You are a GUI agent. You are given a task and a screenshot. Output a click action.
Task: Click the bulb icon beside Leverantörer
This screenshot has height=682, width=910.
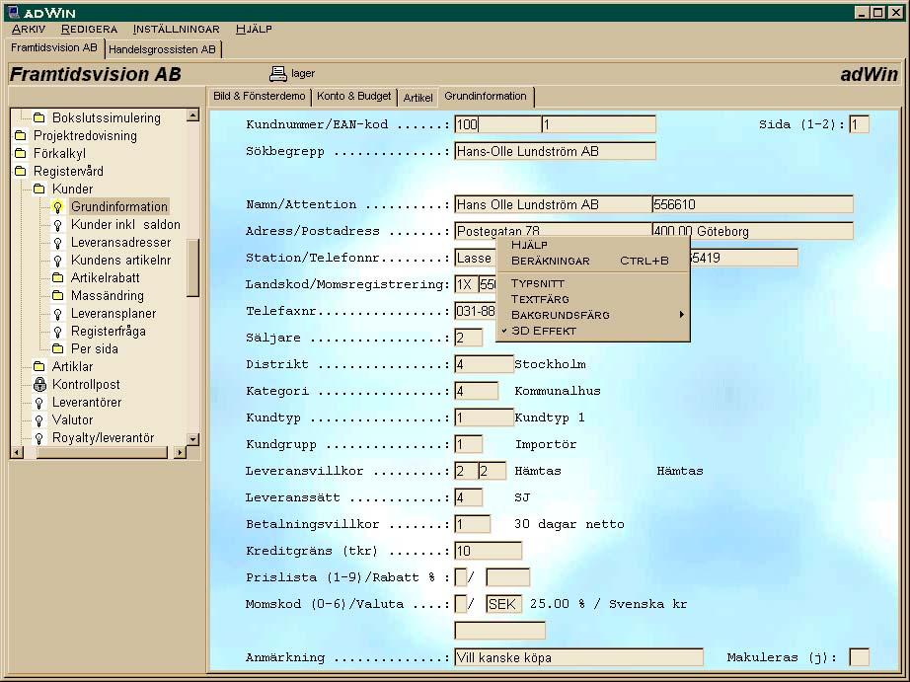[x=38, y=403]
